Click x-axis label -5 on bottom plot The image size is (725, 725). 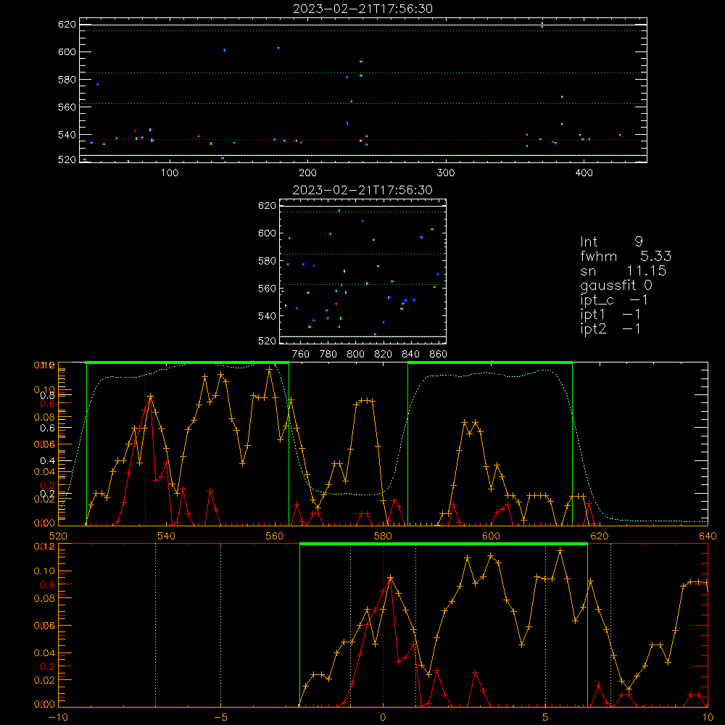[221, 717]
